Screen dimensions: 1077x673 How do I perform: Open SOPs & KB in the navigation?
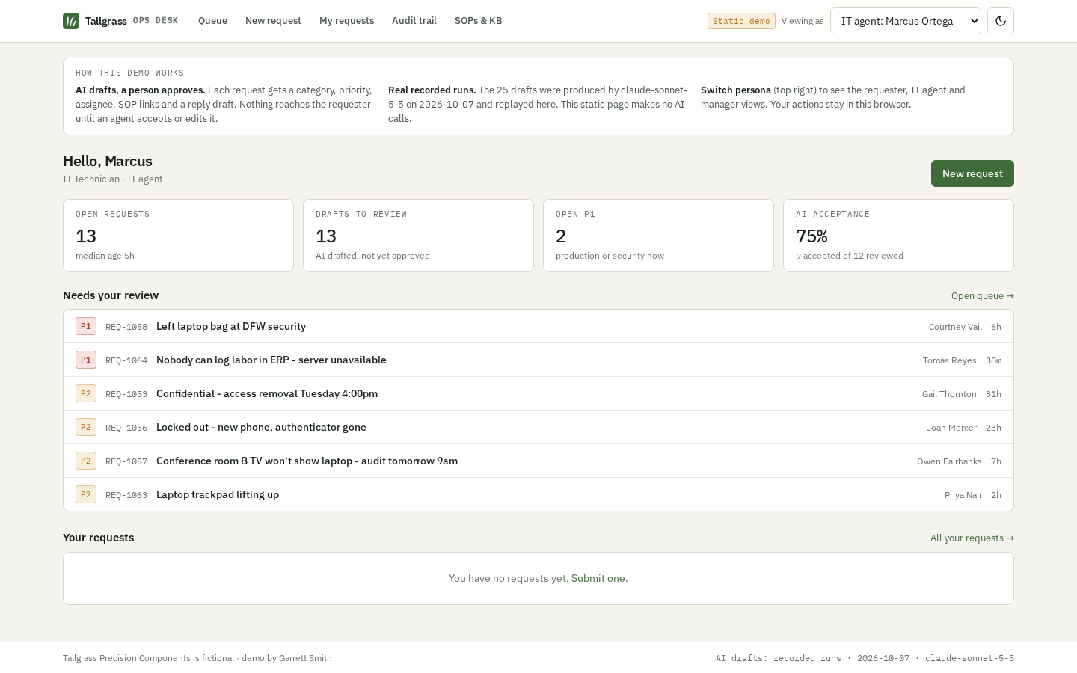point(479,21)
